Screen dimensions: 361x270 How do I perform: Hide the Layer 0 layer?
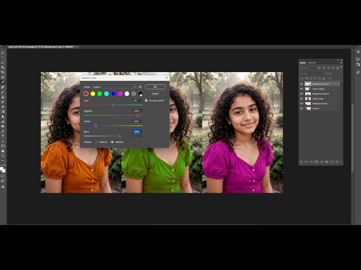coord(301,109)
